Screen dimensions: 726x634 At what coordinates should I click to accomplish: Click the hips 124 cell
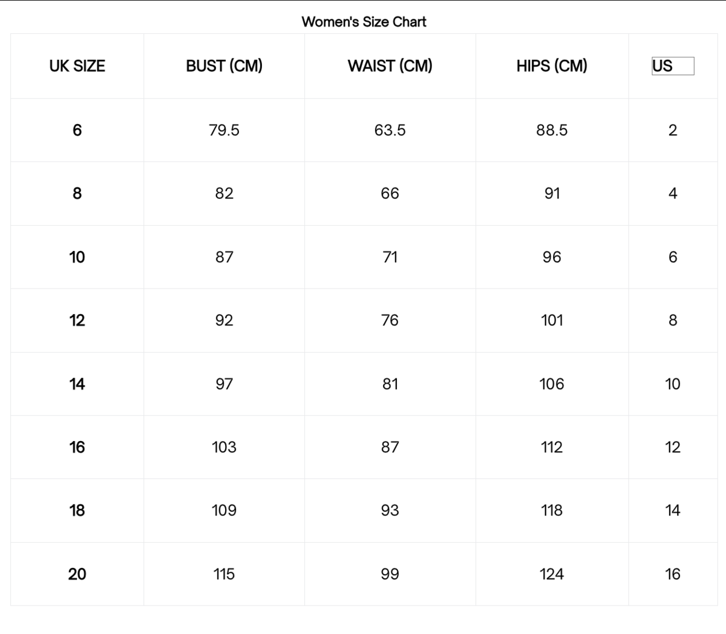coord(552,574)
